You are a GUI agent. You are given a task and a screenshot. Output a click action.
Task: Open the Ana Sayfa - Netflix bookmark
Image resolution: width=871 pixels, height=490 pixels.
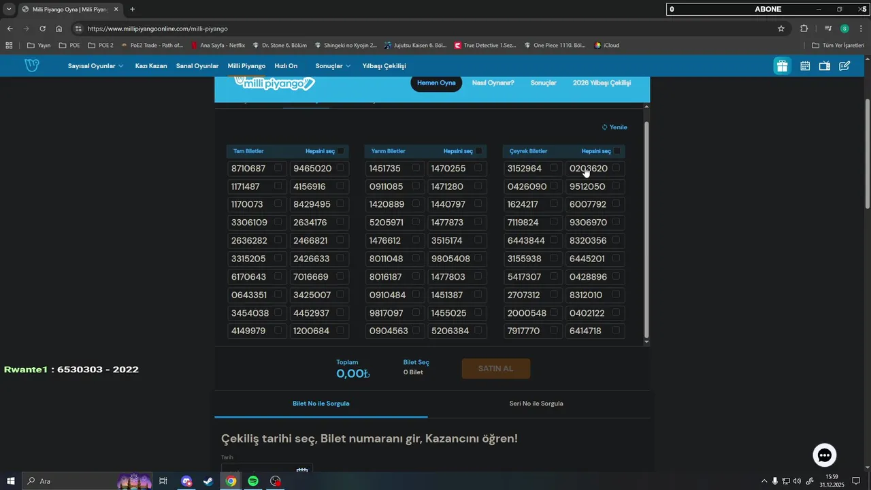[x=218, y=46]
